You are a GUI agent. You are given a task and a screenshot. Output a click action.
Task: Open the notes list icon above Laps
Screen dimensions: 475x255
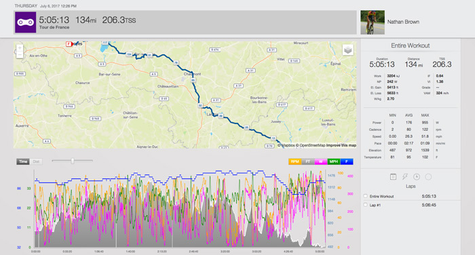click(x=393, y=177)
